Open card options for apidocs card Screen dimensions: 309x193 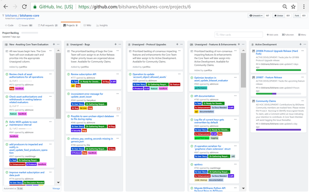pyautogui.click(x=235, y=164)
